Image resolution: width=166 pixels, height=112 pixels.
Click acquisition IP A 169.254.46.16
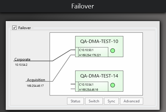89,90
